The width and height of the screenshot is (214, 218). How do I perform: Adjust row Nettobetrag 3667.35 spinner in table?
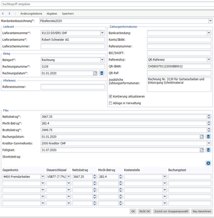click(x=94, y=177)
